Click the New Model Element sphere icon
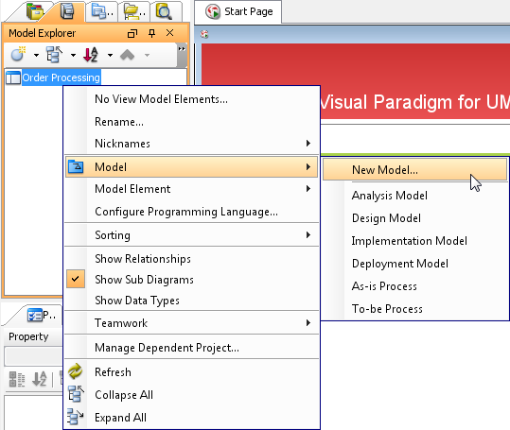 [x=18, y=54]
